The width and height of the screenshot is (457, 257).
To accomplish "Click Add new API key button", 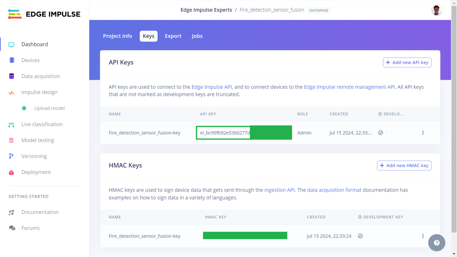I will [407, 63].
